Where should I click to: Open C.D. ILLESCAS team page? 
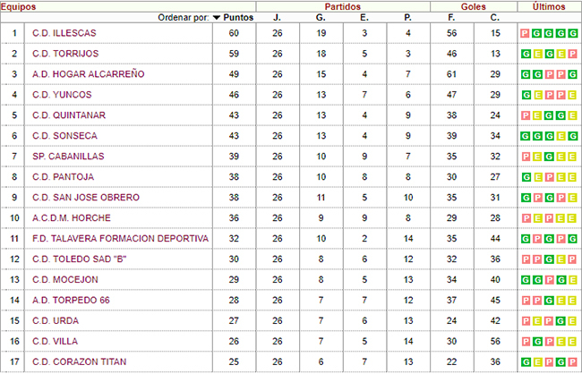click(64, 33)
